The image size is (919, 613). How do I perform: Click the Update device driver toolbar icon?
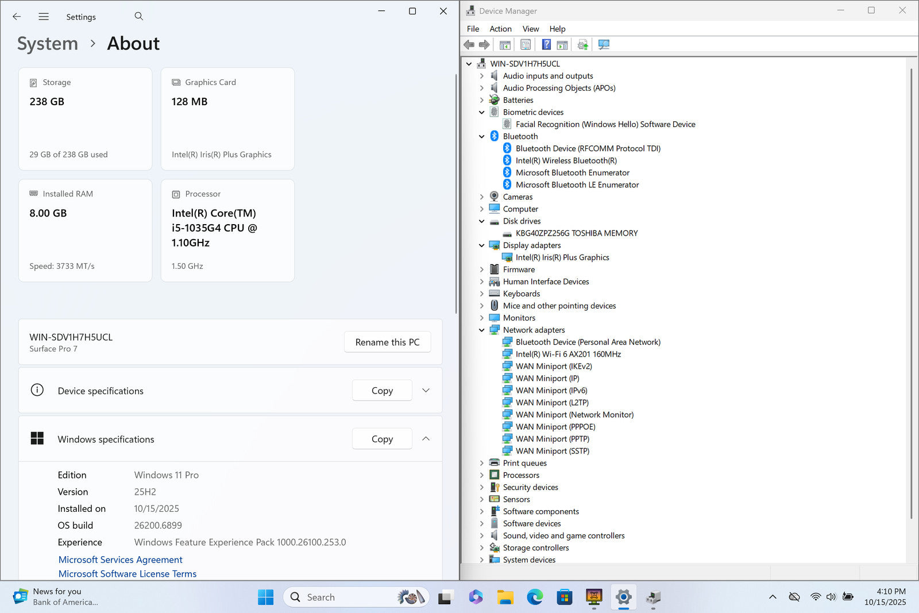[x=582, y=45]
